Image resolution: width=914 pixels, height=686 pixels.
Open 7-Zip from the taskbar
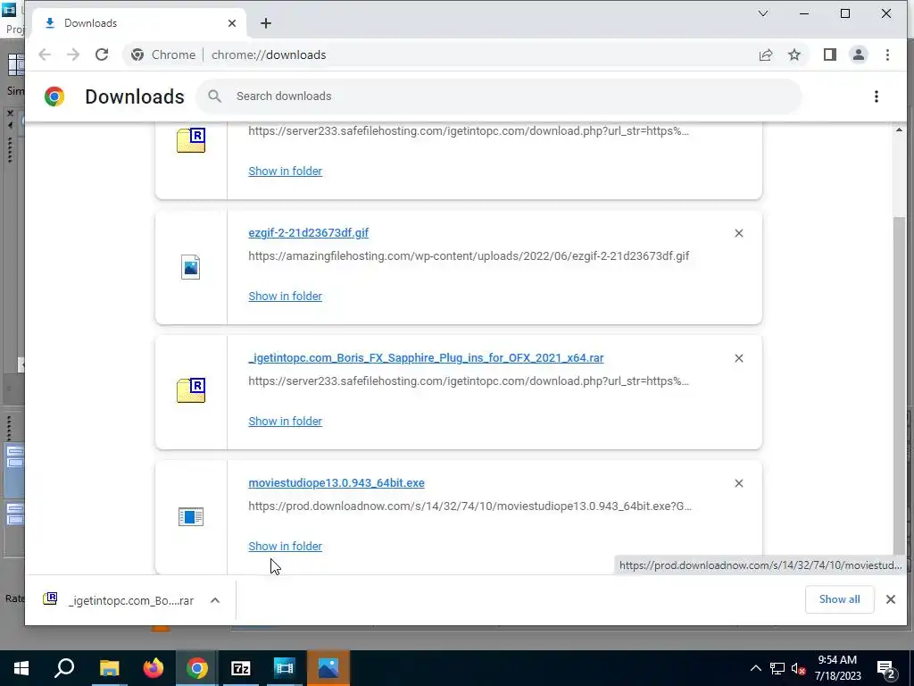pyautogui.click(x=241, y=668)
